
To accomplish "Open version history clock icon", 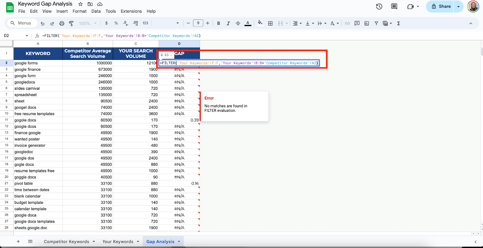I will 379,6.
